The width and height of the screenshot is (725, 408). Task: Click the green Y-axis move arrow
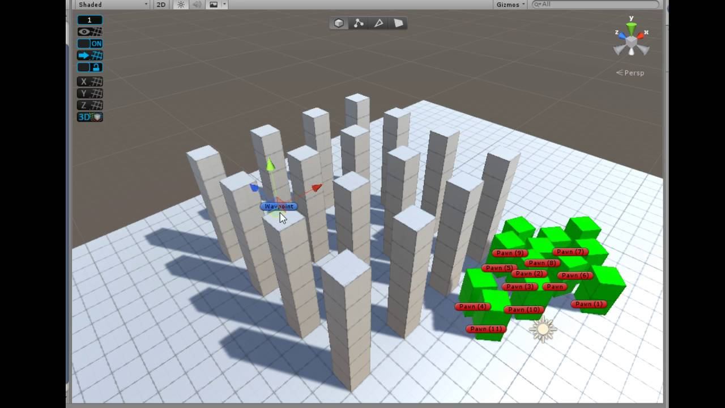click(x=270, y=165)
